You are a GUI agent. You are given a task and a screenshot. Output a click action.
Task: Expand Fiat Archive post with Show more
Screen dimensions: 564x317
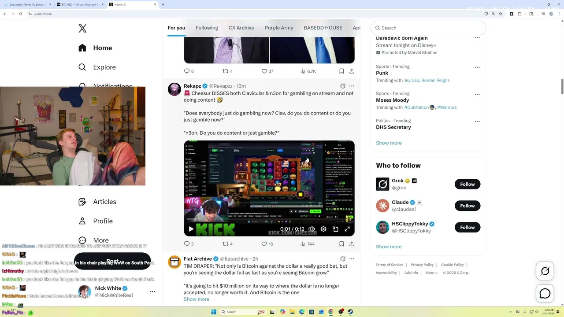(x=197, y=299)
